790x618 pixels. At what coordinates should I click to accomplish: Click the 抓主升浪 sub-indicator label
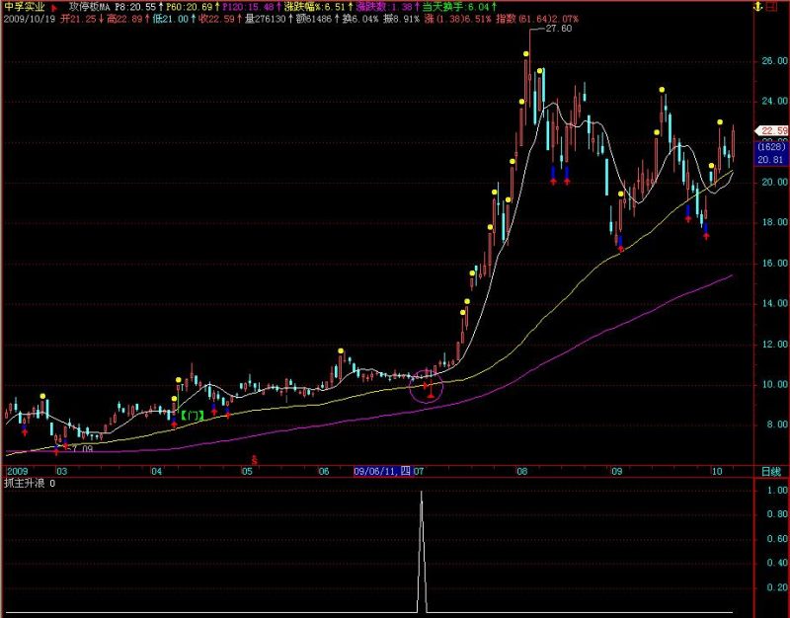(24, 484)
